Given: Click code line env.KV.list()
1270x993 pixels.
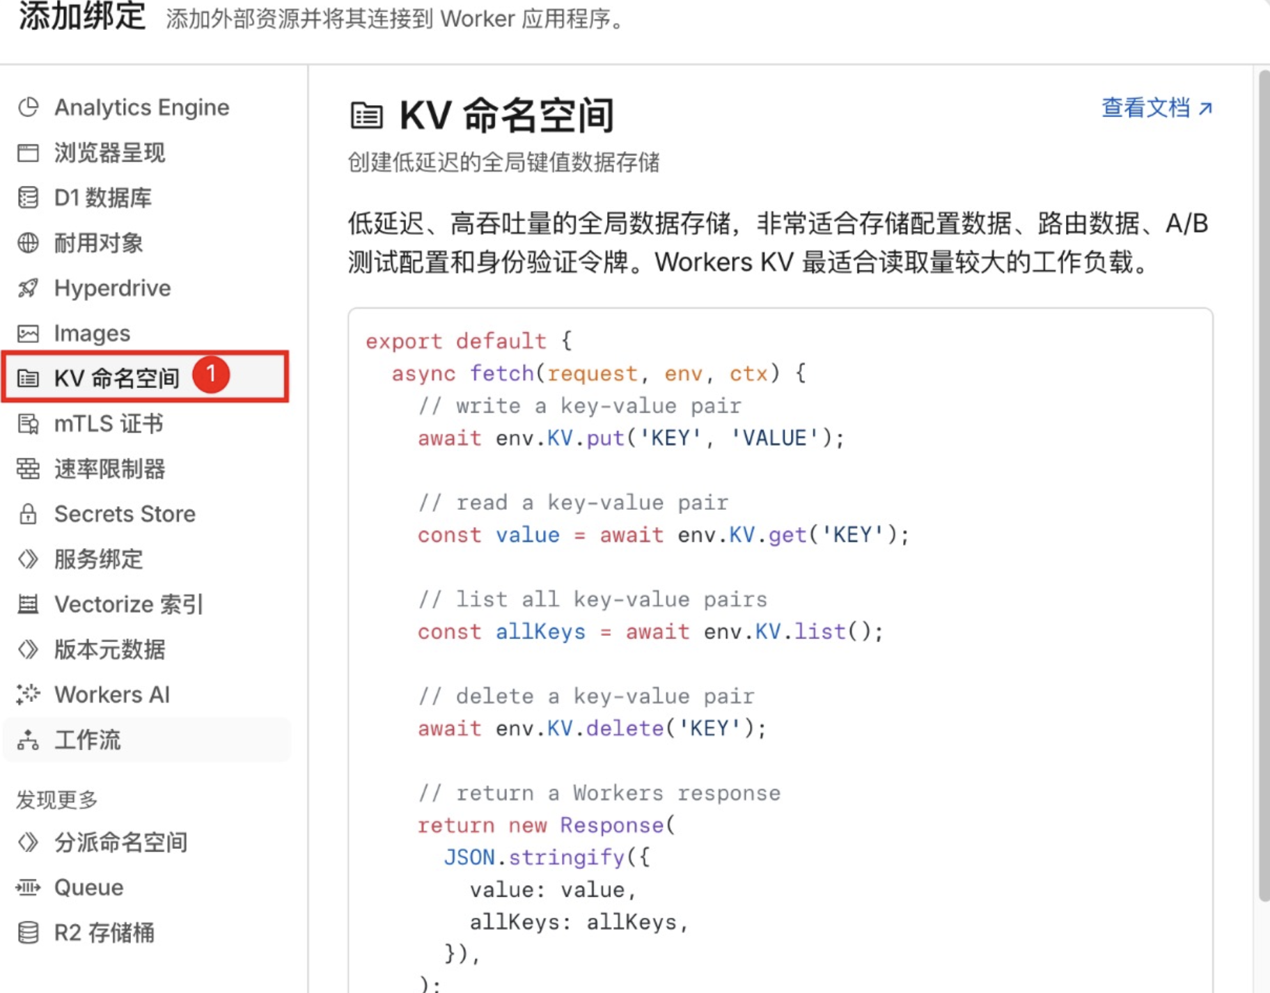Looking at the screenshot, I should click(650, 632).
